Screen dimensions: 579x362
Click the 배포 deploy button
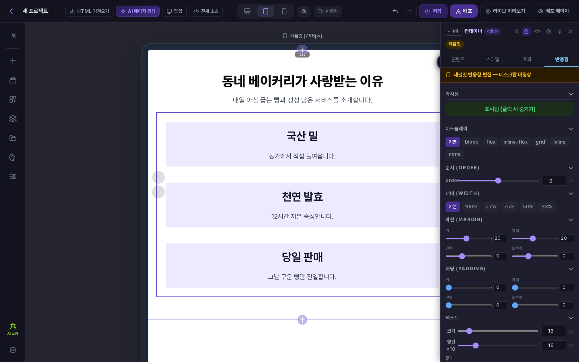click(x=464, y=11)
